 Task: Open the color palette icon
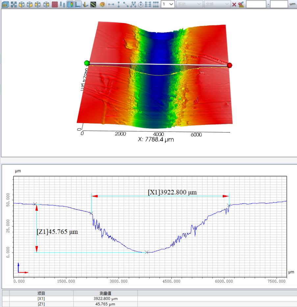(102, 4)
